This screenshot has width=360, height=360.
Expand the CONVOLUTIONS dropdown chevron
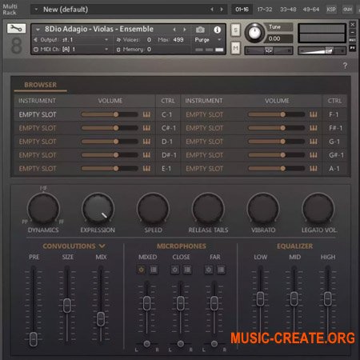(102, 246)
